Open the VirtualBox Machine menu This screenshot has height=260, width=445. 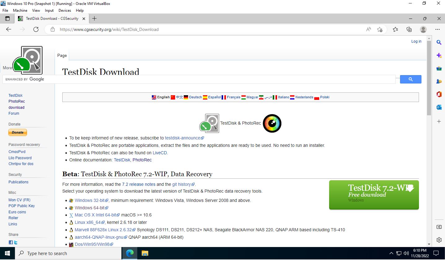pyautogui.click(x=20, y=10)
